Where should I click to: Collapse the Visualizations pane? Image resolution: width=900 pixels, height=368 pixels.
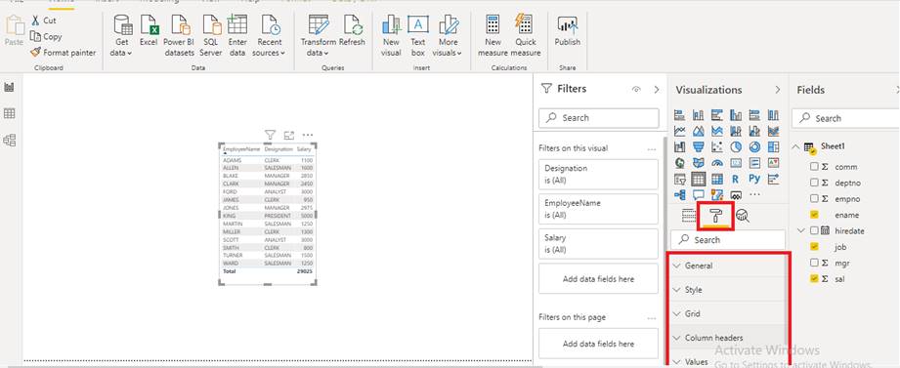778,90
